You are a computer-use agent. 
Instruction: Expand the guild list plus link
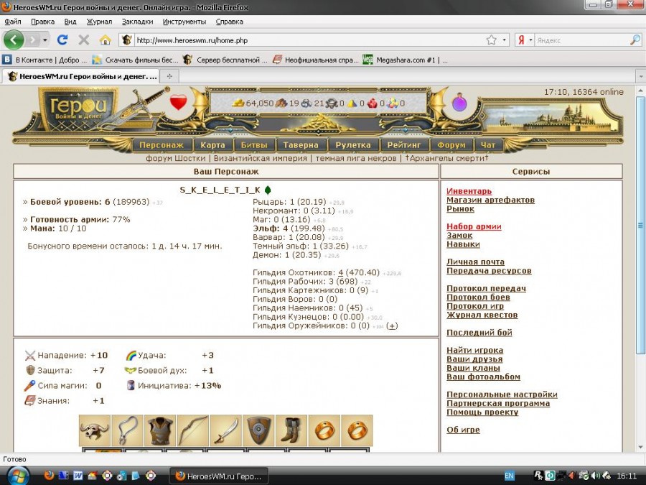391,325
